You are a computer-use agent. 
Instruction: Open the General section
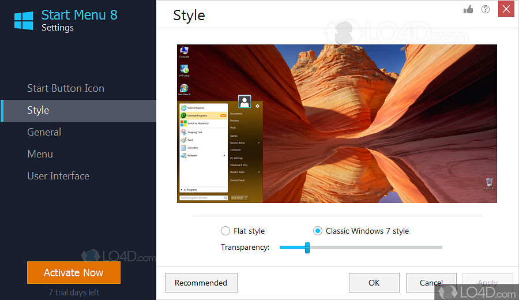[44, 132]
